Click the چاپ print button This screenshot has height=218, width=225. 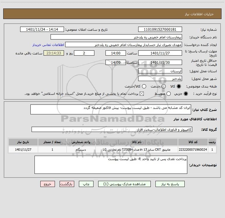tap(86, 184)
